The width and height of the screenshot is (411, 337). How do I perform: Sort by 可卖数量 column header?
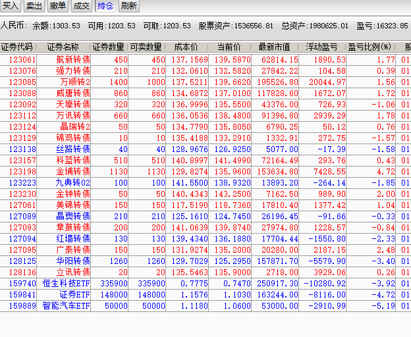pos(146,47)
